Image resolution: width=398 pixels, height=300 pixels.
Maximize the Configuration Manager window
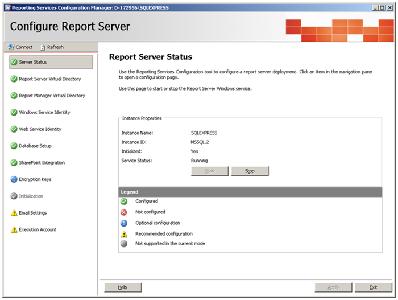coord(382,7)
